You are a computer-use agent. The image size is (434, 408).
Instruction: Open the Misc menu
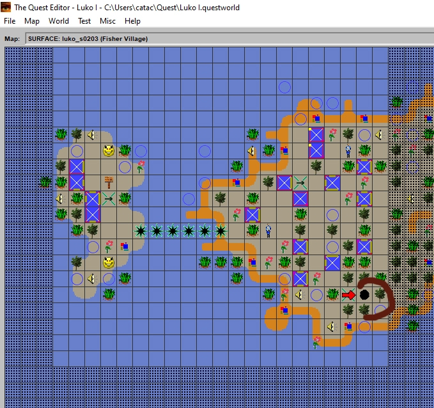tap(107, 21)
